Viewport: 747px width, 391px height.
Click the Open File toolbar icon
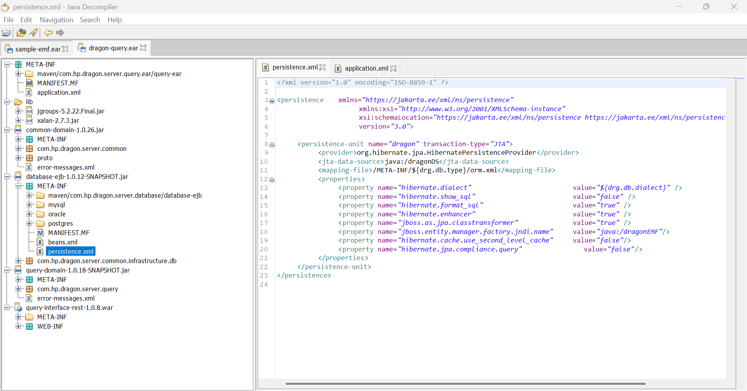[7, 33]
